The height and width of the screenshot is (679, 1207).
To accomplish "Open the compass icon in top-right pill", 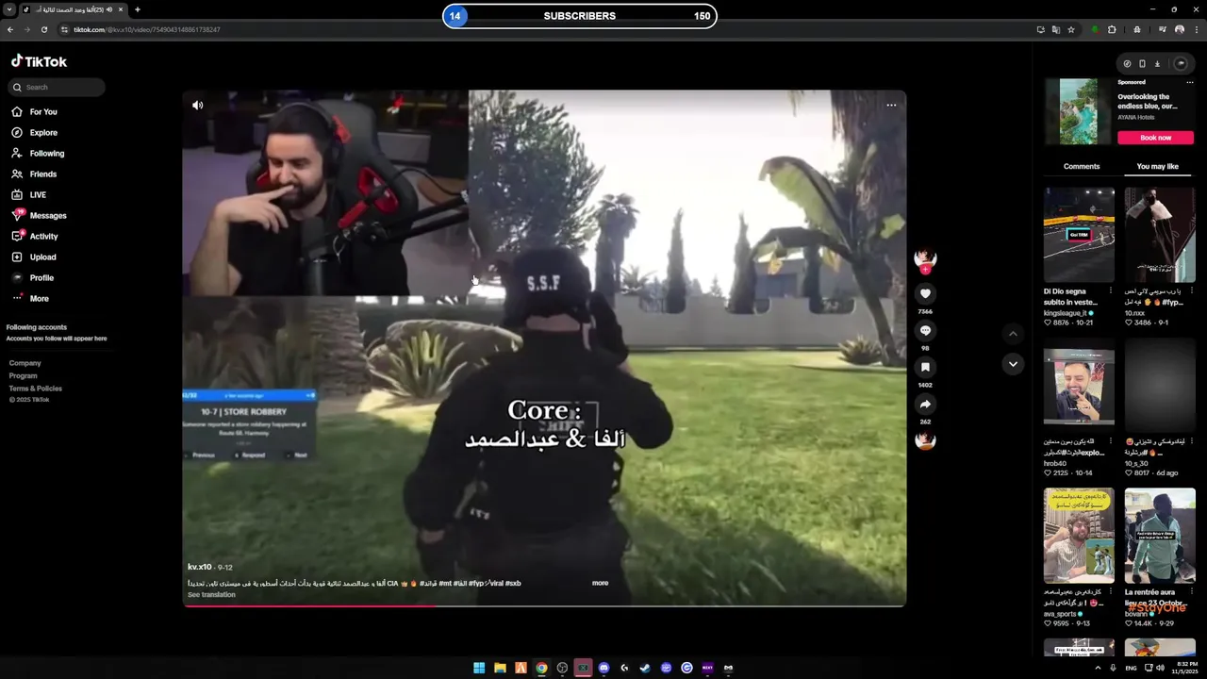I will [1127, 64].
